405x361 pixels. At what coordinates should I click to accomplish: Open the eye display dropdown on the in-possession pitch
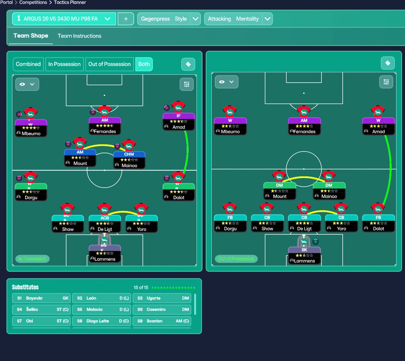(x=27, y=84)
